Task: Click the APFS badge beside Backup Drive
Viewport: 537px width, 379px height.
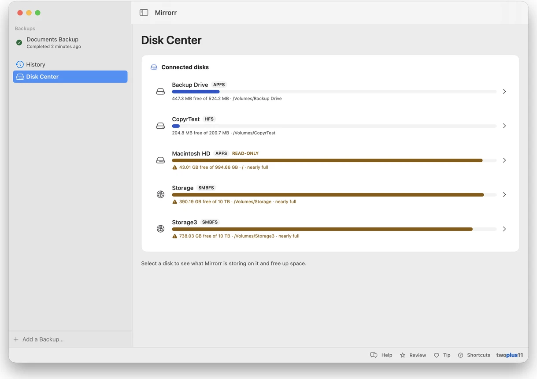Action: [x=219, y=85]
